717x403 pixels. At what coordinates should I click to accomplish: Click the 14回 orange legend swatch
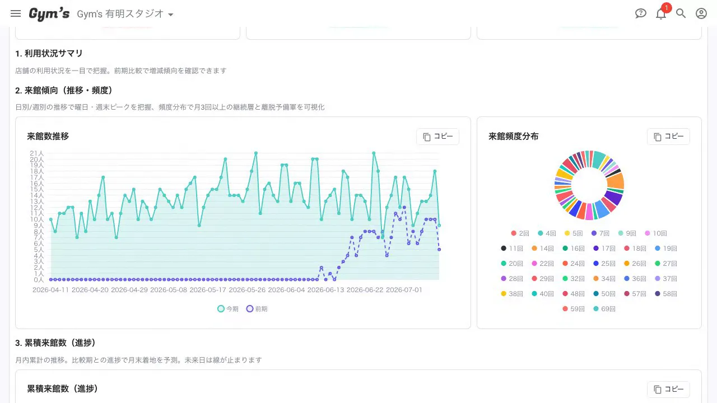[534, 249]
